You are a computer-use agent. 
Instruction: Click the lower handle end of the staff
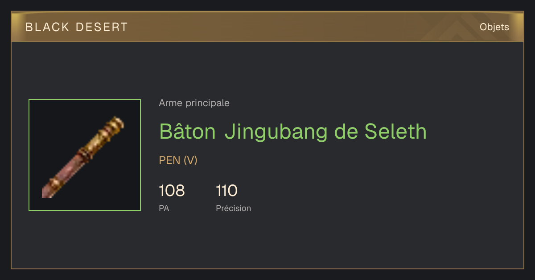[x=48, y=190]
